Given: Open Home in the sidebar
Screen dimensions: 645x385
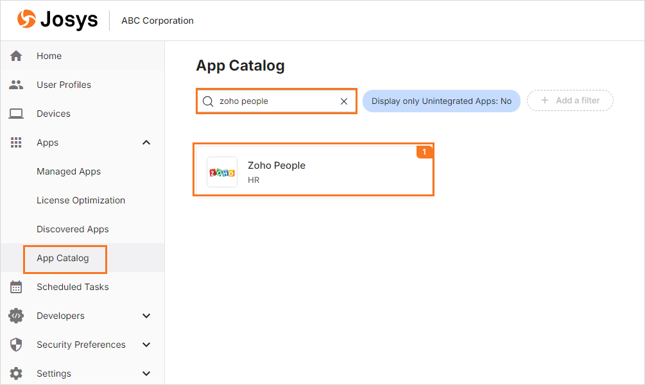Looking at the screenshot, I should pos(49,56).
